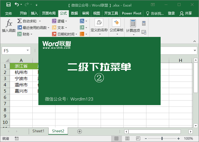This screenshot has height=142, width=199.
Task: Select cell containing 浙江省
Action: coord(21,66)
